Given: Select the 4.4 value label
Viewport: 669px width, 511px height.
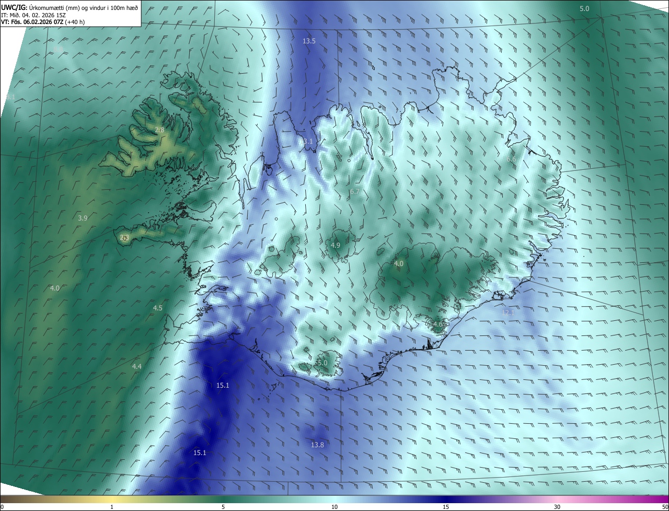Looking at the screenshot, I should (136, 366).
